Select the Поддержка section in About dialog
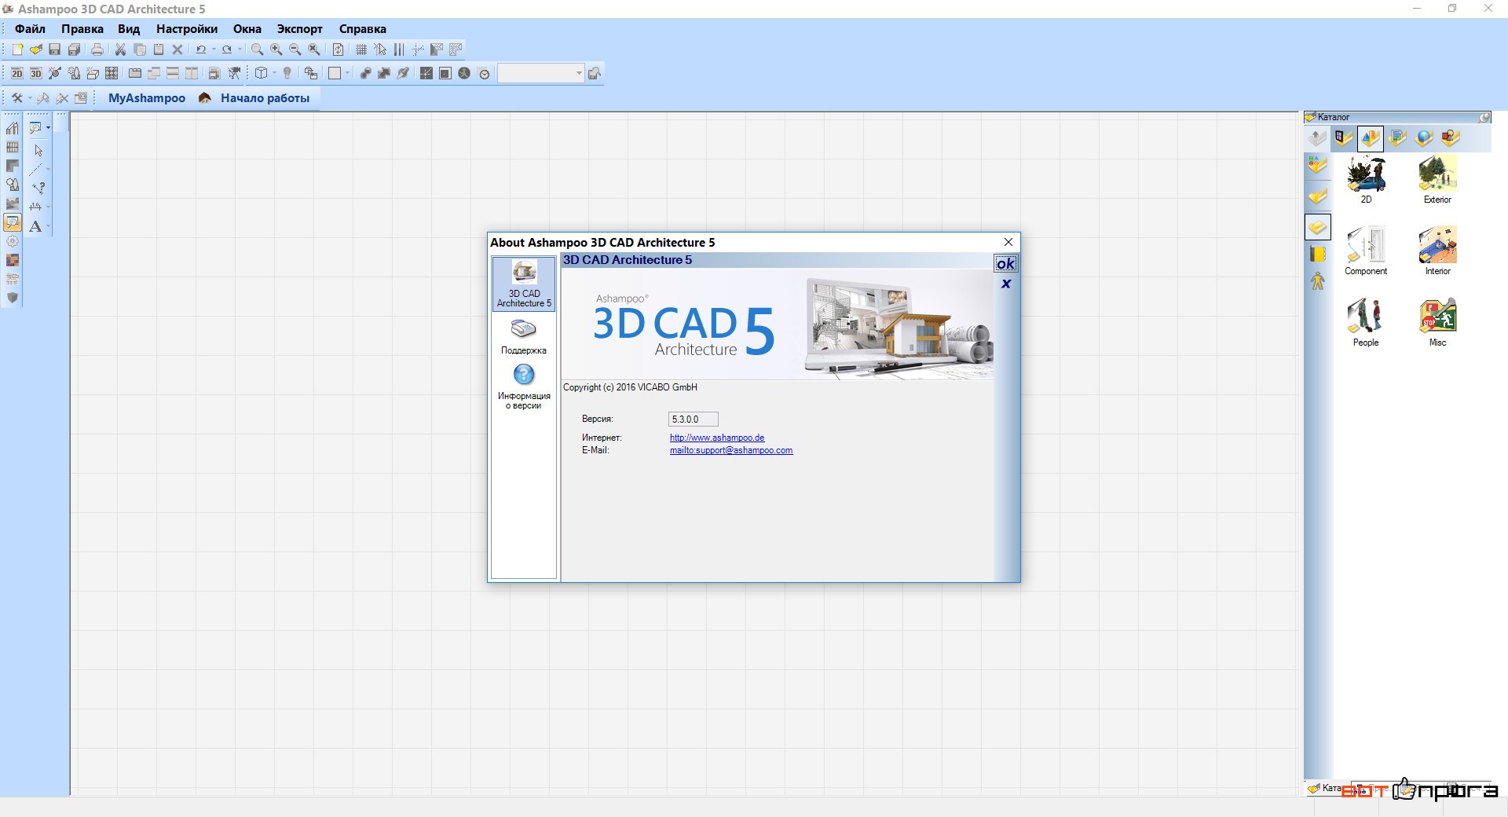This screenshot has height=817, width=1508. pyautogui.click(x=524, y=336)
